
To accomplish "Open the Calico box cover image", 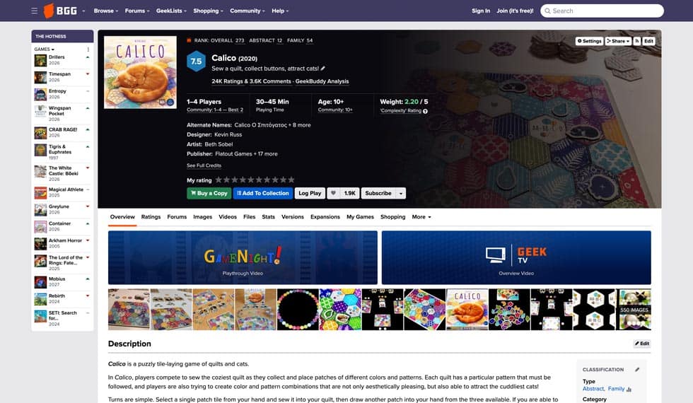I will click(x=140, y=72).
